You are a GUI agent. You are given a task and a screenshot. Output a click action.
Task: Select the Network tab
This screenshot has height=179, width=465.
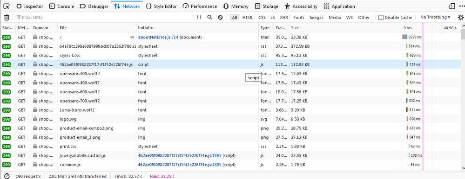(x=127, y=6)
